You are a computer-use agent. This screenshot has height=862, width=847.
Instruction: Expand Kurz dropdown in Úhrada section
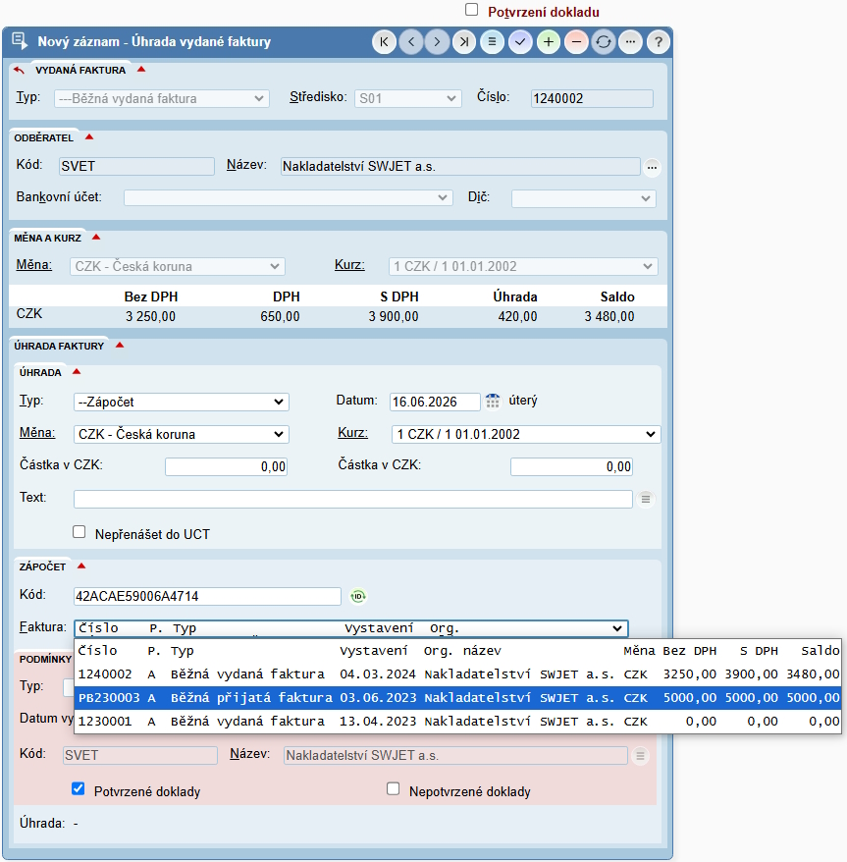click(526, 434)
